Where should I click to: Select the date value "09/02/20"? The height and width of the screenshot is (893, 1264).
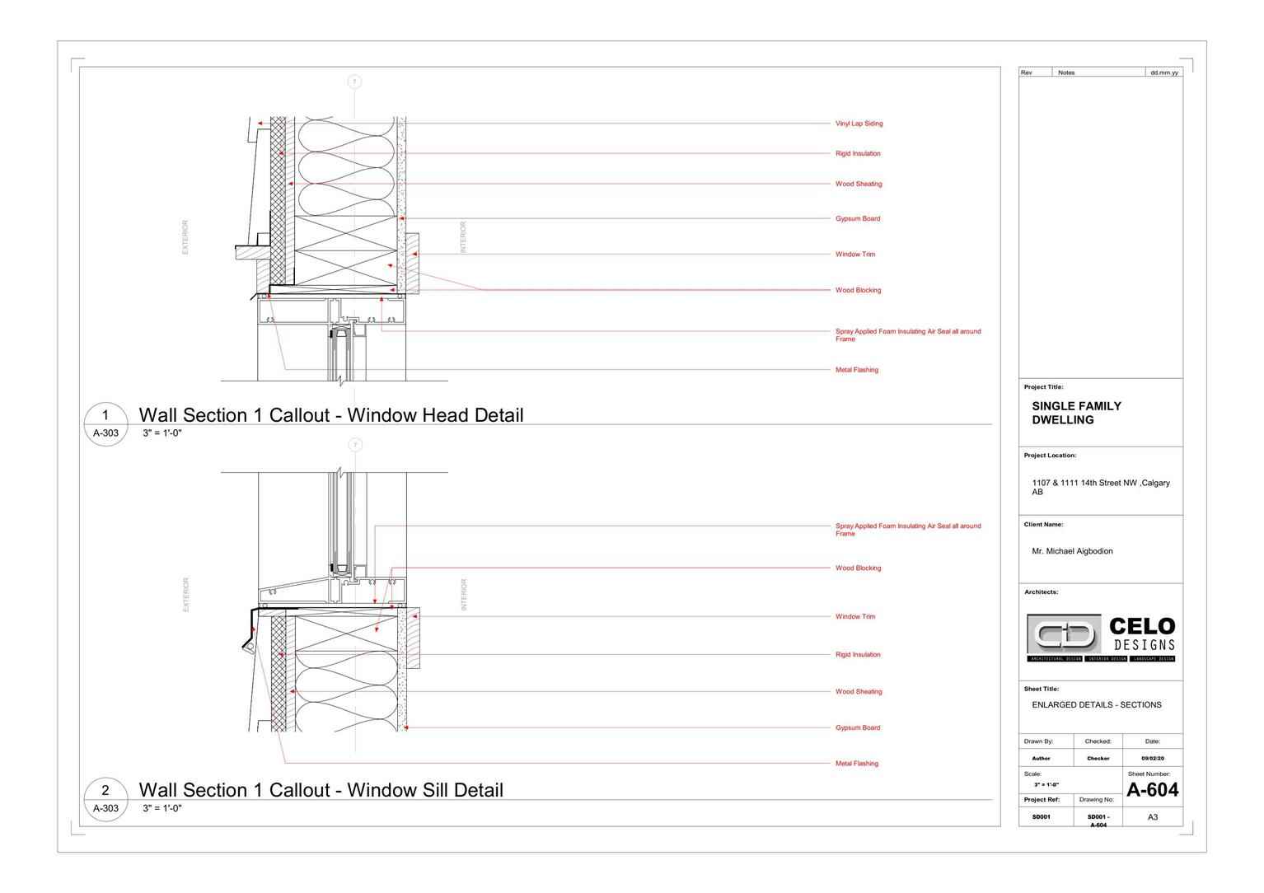1153,759
